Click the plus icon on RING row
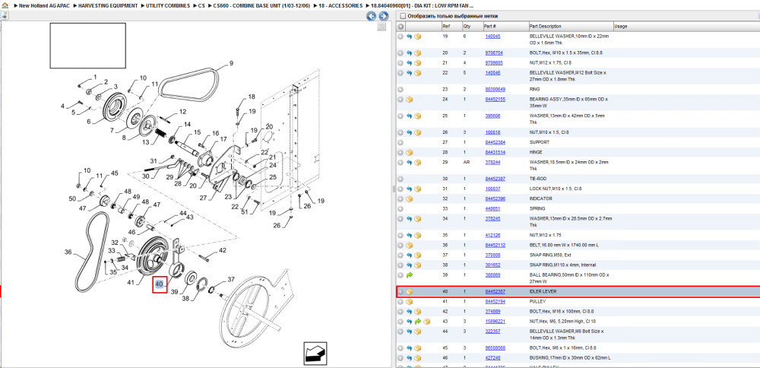 (401, 89)
